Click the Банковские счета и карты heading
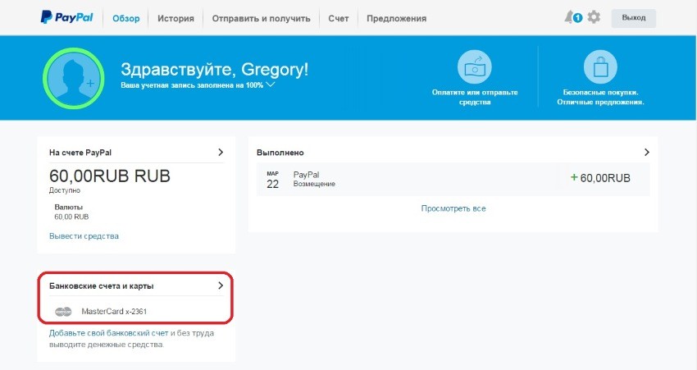The image size is (697, 370). click(102, 286)
